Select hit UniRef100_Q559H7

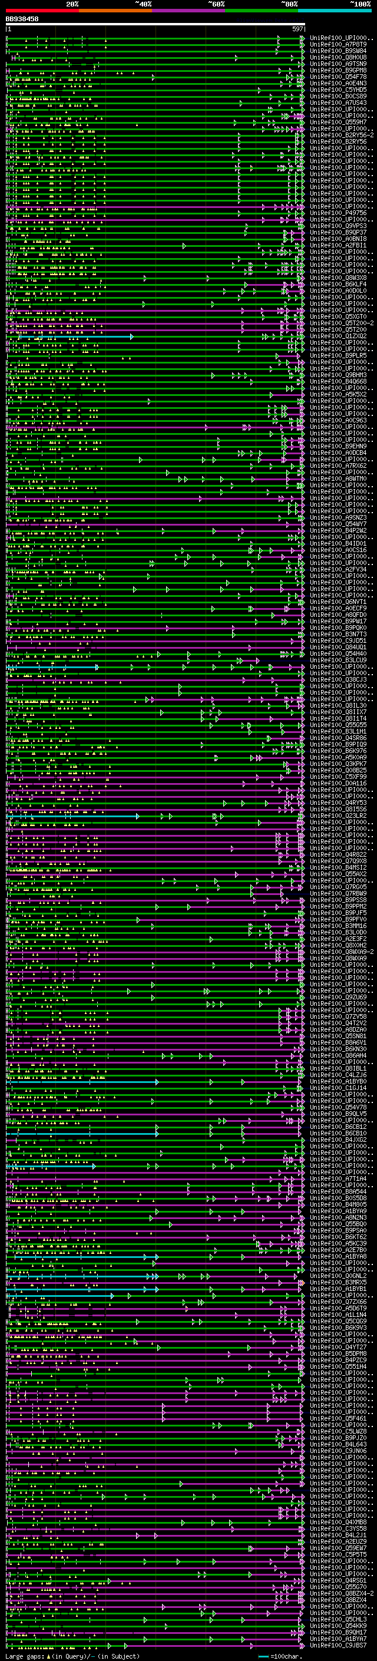(x=338, y=122)
